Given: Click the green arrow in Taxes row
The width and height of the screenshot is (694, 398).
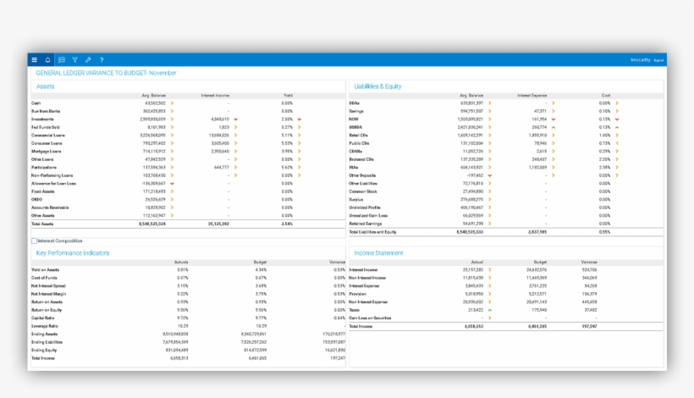Looking at the screenshot, I should tap(490, 310).
